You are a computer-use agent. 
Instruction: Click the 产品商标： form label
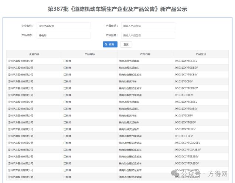(x=112, y=26)
